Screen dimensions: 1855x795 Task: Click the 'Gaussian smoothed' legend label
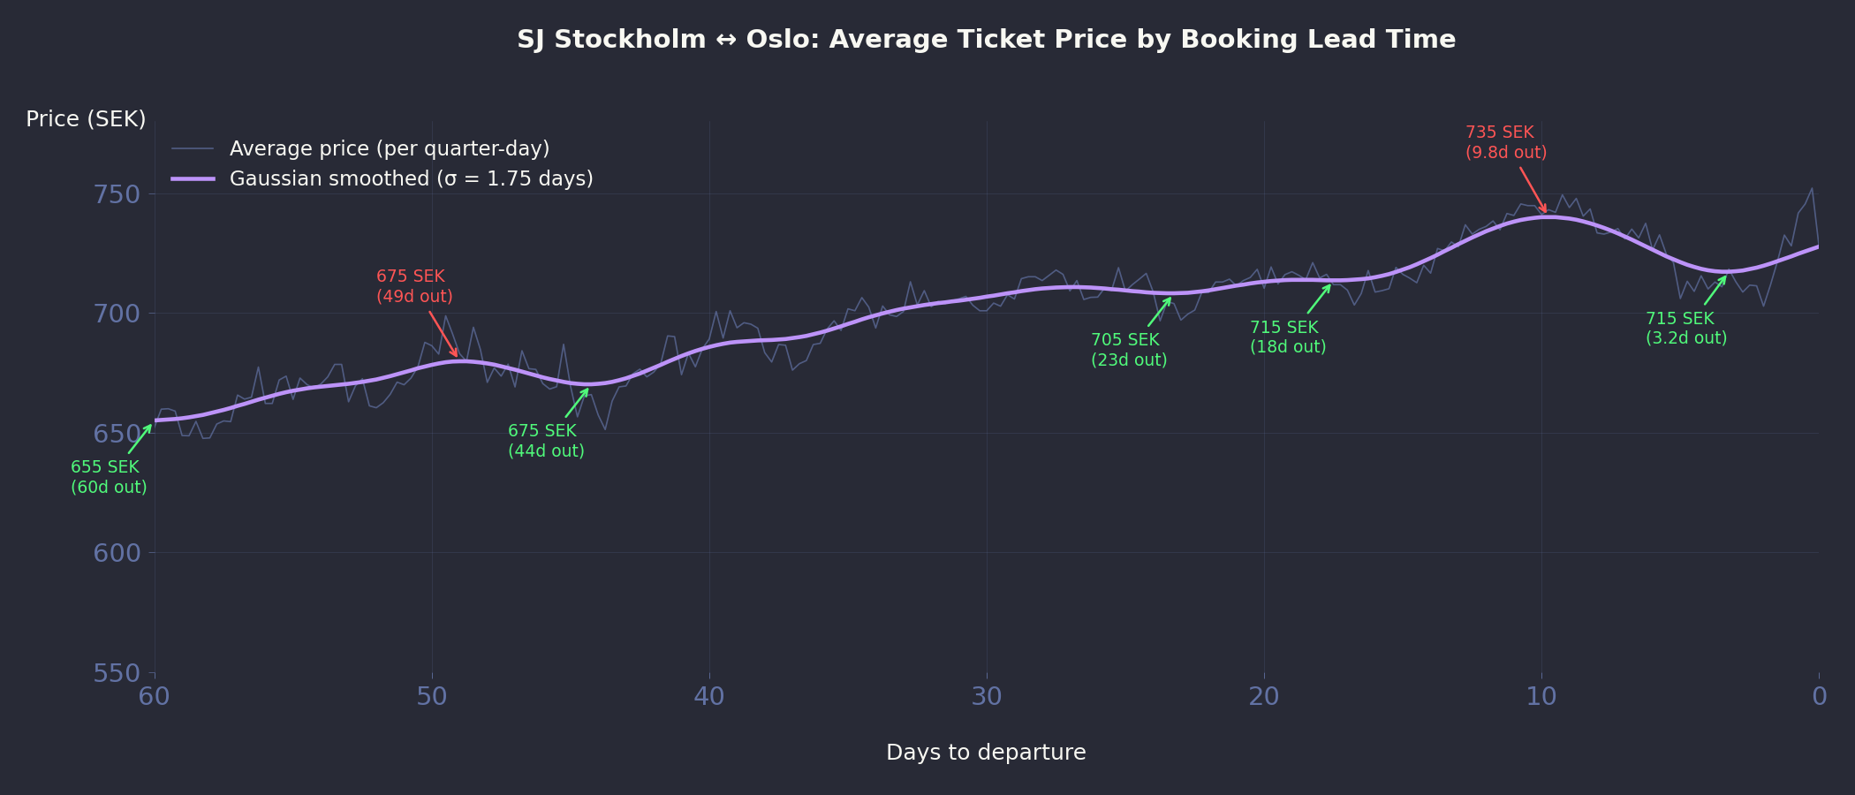coord(412,178)
